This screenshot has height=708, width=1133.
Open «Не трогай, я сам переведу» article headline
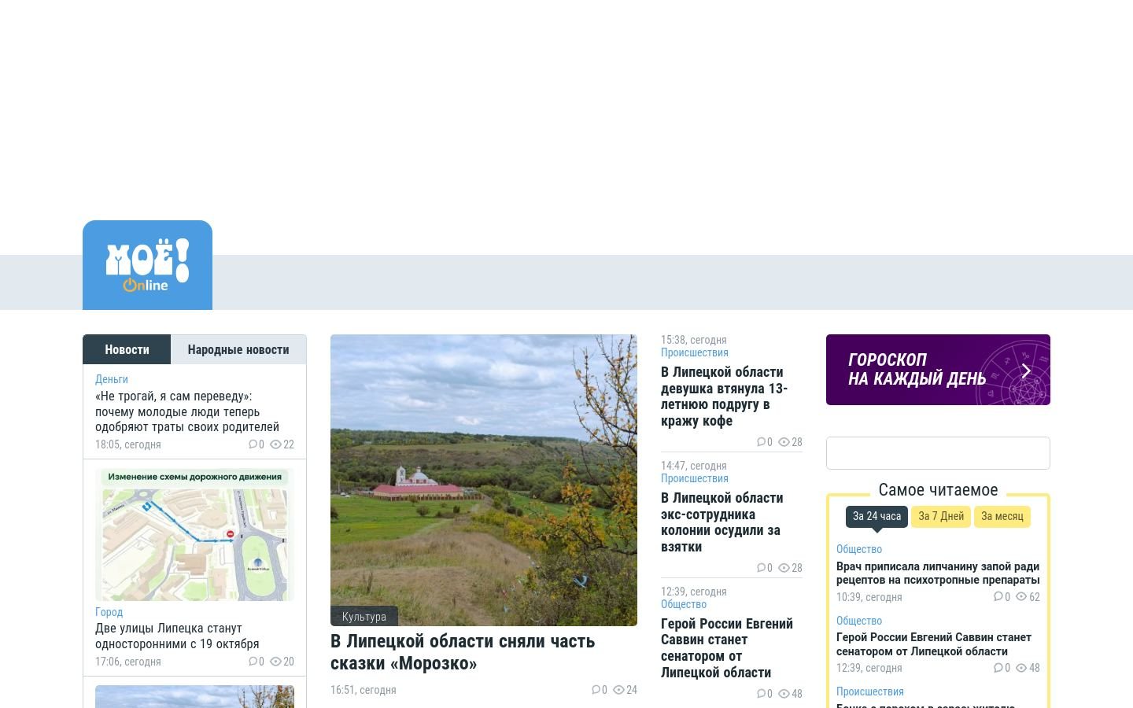(187, 411)
